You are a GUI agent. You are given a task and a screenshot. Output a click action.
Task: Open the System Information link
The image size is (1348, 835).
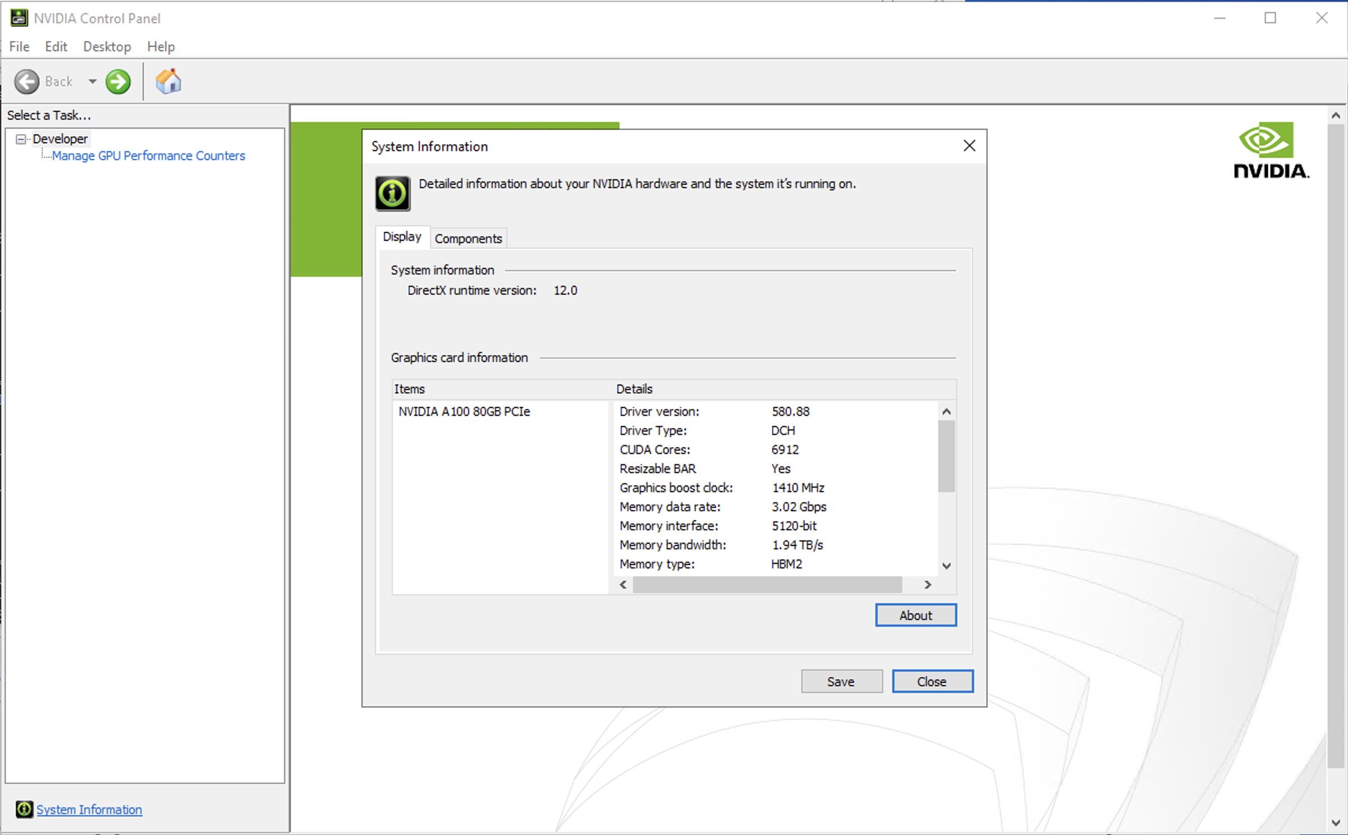tap(89, 809)
